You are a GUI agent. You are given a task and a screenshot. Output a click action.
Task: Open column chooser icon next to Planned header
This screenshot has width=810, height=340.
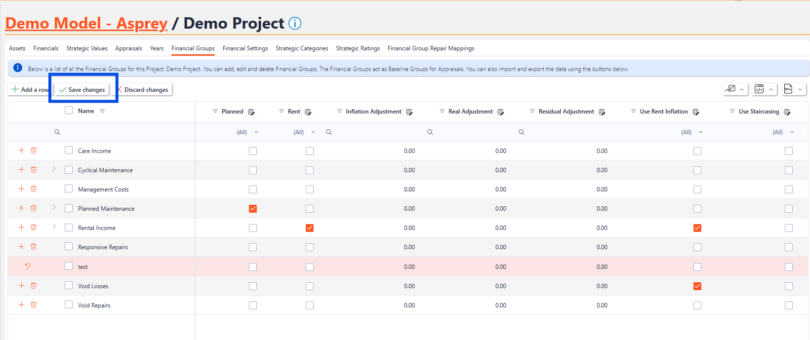(x=251, y=112)
